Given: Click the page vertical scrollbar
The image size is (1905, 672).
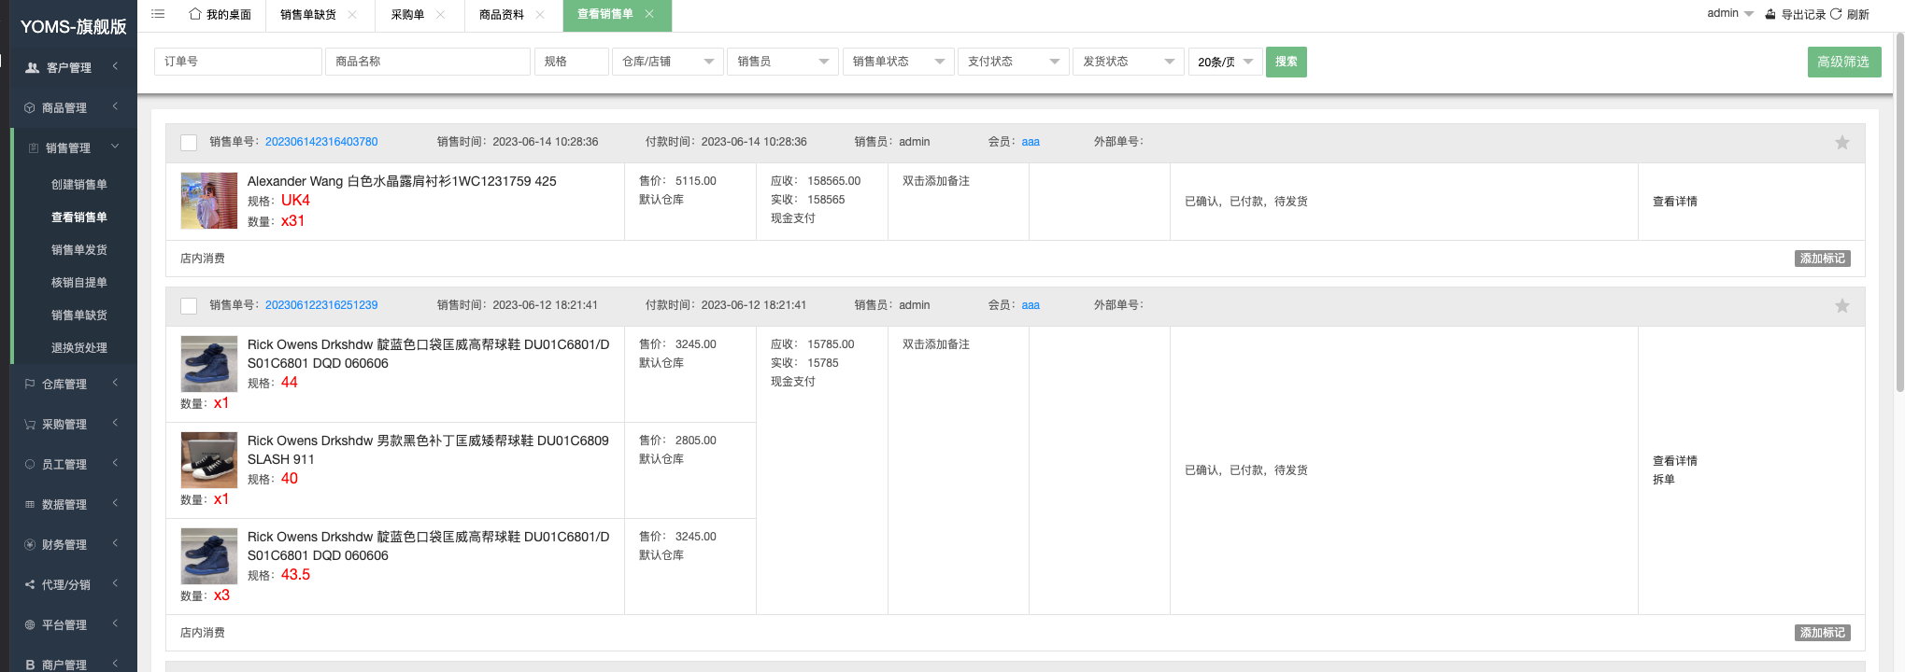Looking at the screenshot, I should (1899, 213).
